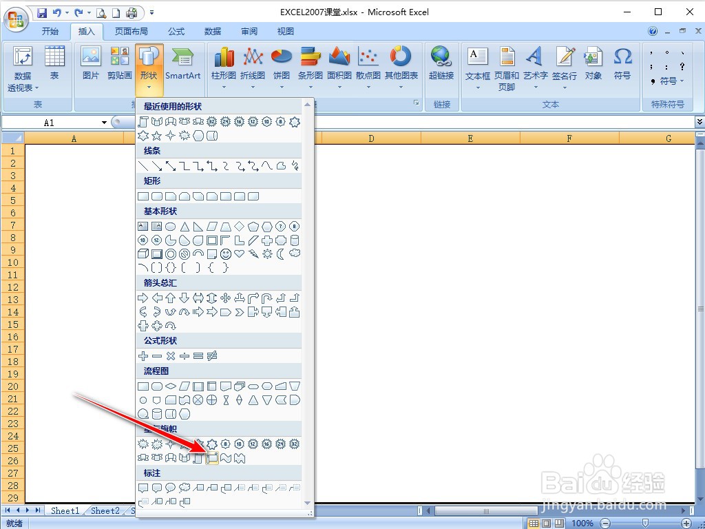Open Excel help question mark
This screenshot has width=705, height=529.
tap(653, 31)
